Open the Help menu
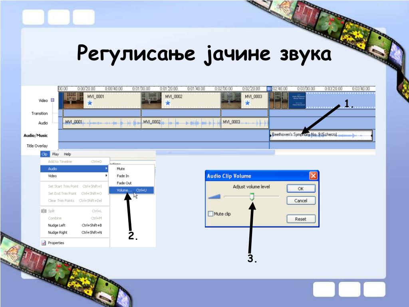 click(67, 154)
